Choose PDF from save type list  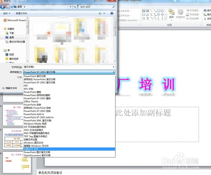click(69, 86)
